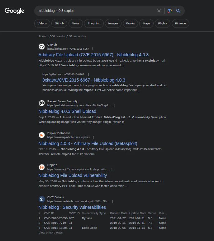Click the Rapid7 favicon
Screen dimensions: 214x241
[42, 167]
